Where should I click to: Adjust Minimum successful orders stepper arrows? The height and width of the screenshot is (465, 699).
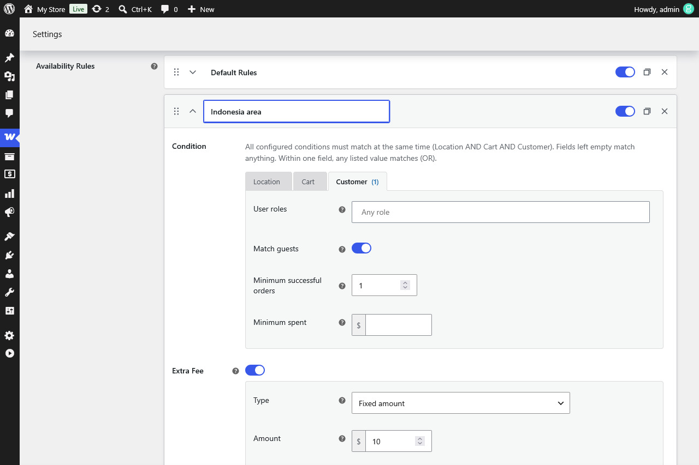pos(405,285)
